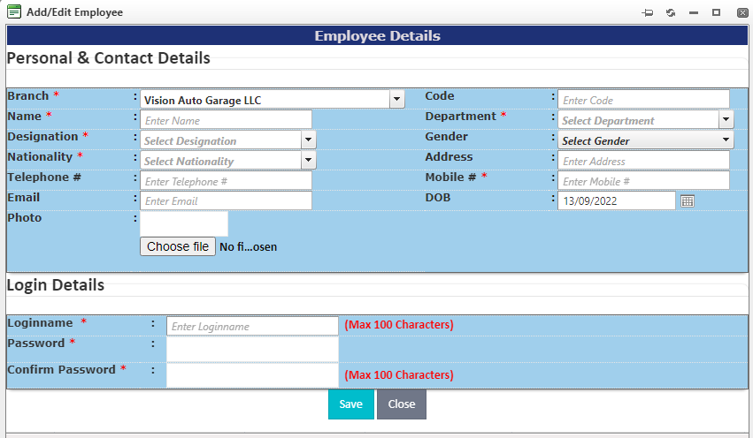Click the Enter Mobile # field

tap(643, 181)
